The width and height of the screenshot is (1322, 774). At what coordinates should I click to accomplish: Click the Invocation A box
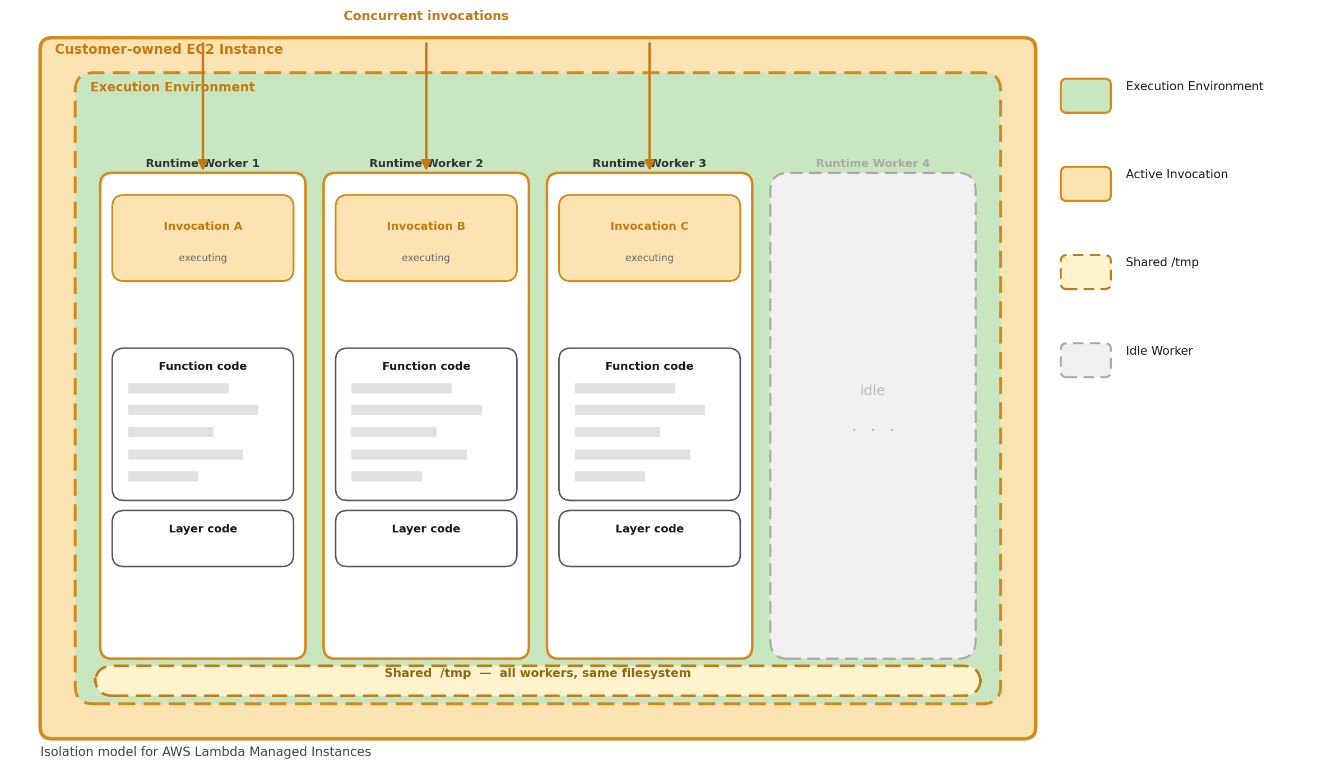[202, 237]
